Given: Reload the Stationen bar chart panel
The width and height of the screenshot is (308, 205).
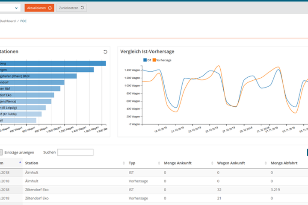Looking at the screenshot, I should click(105, 52).
